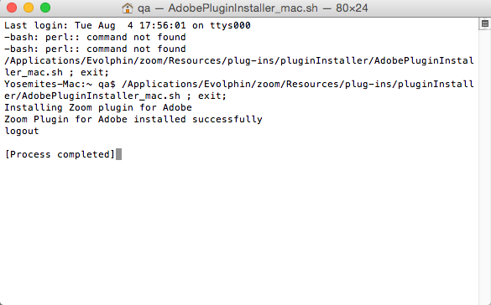
Task: Click the second "perl:: command not found" line
Action: coord(95,49)
